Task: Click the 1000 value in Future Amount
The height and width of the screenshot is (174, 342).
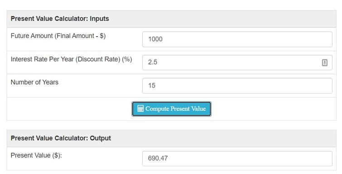Action: pos(155,39)
